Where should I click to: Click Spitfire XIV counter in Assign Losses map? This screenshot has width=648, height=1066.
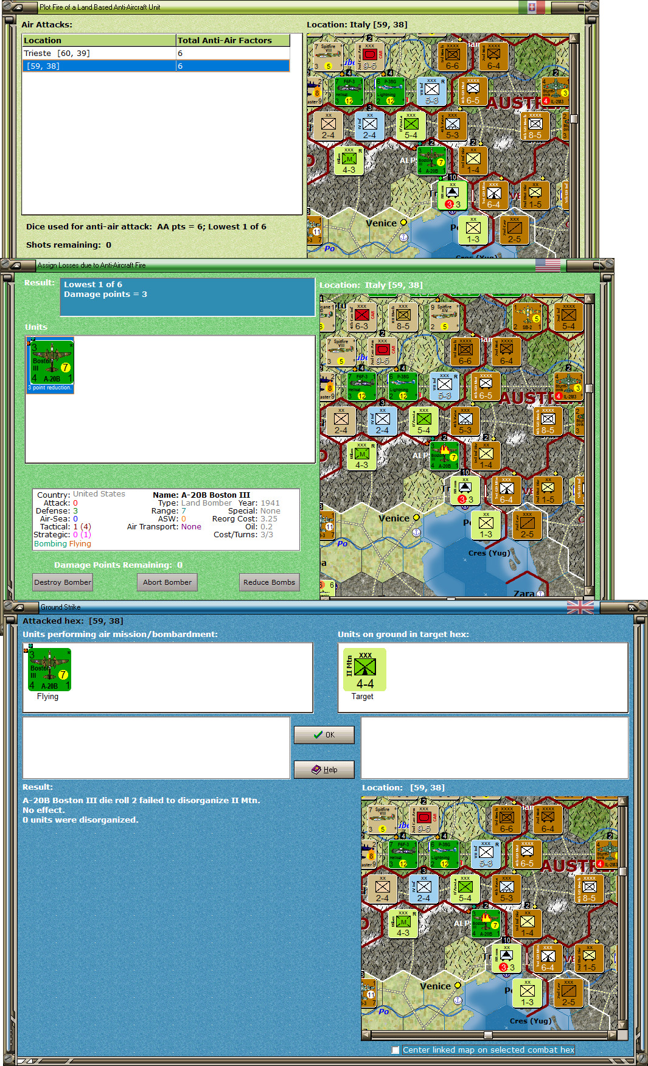[444, 317]
